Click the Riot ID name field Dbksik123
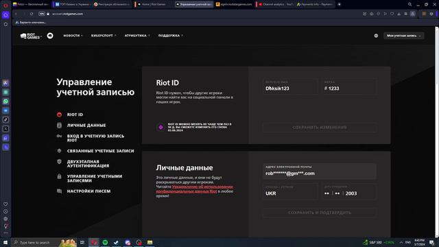This screenshot has height=247, width=439. [x=290, y=86]
